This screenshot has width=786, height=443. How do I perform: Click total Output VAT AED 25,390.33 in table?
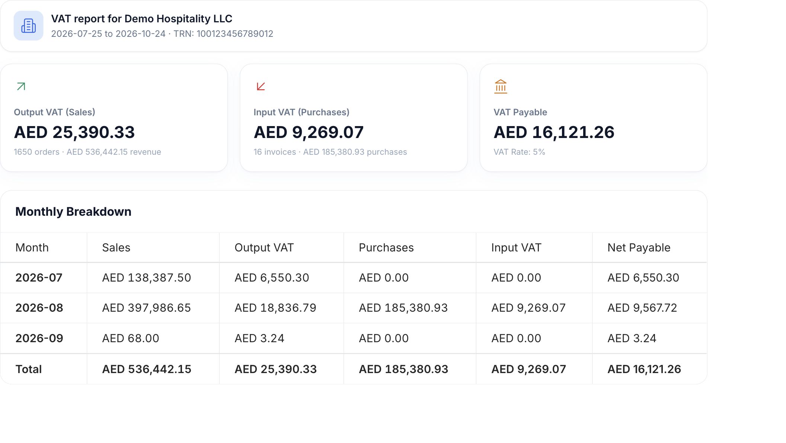click(x=276, y=369)
